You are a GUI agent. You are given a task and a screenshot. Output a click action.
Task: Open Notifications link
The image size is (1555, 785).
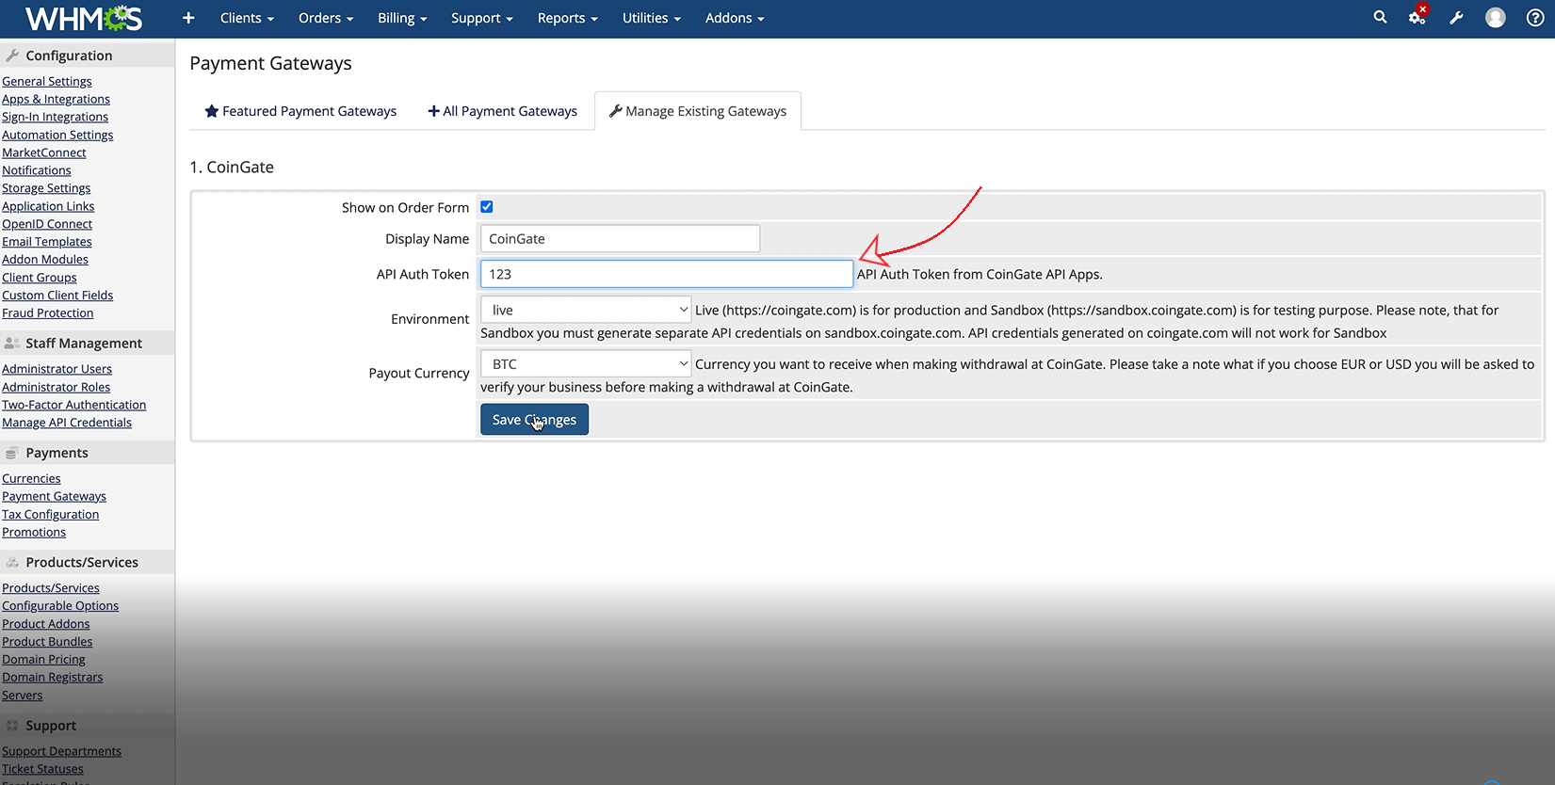36,170
